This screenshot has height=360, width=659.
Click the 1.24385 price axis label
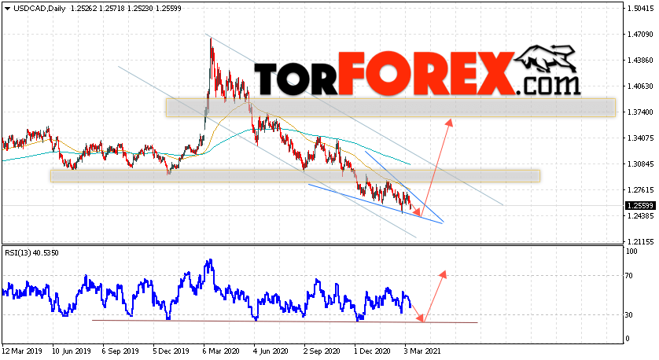[640, 216]
